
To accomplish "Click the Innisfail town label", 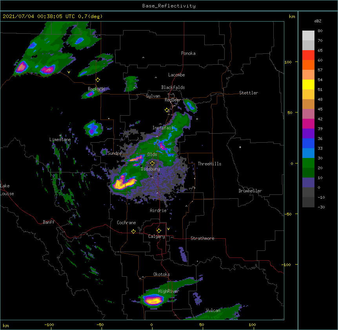I will 163,128.
